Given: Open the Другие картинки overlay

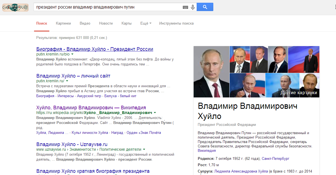Looking at the screenshot, I should [x=299, y=93].
